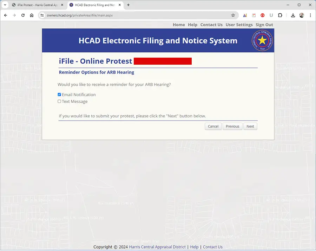The image size is (316, 251).
Task: Open the colorful ruler extension icon
Action: (245, 15)
